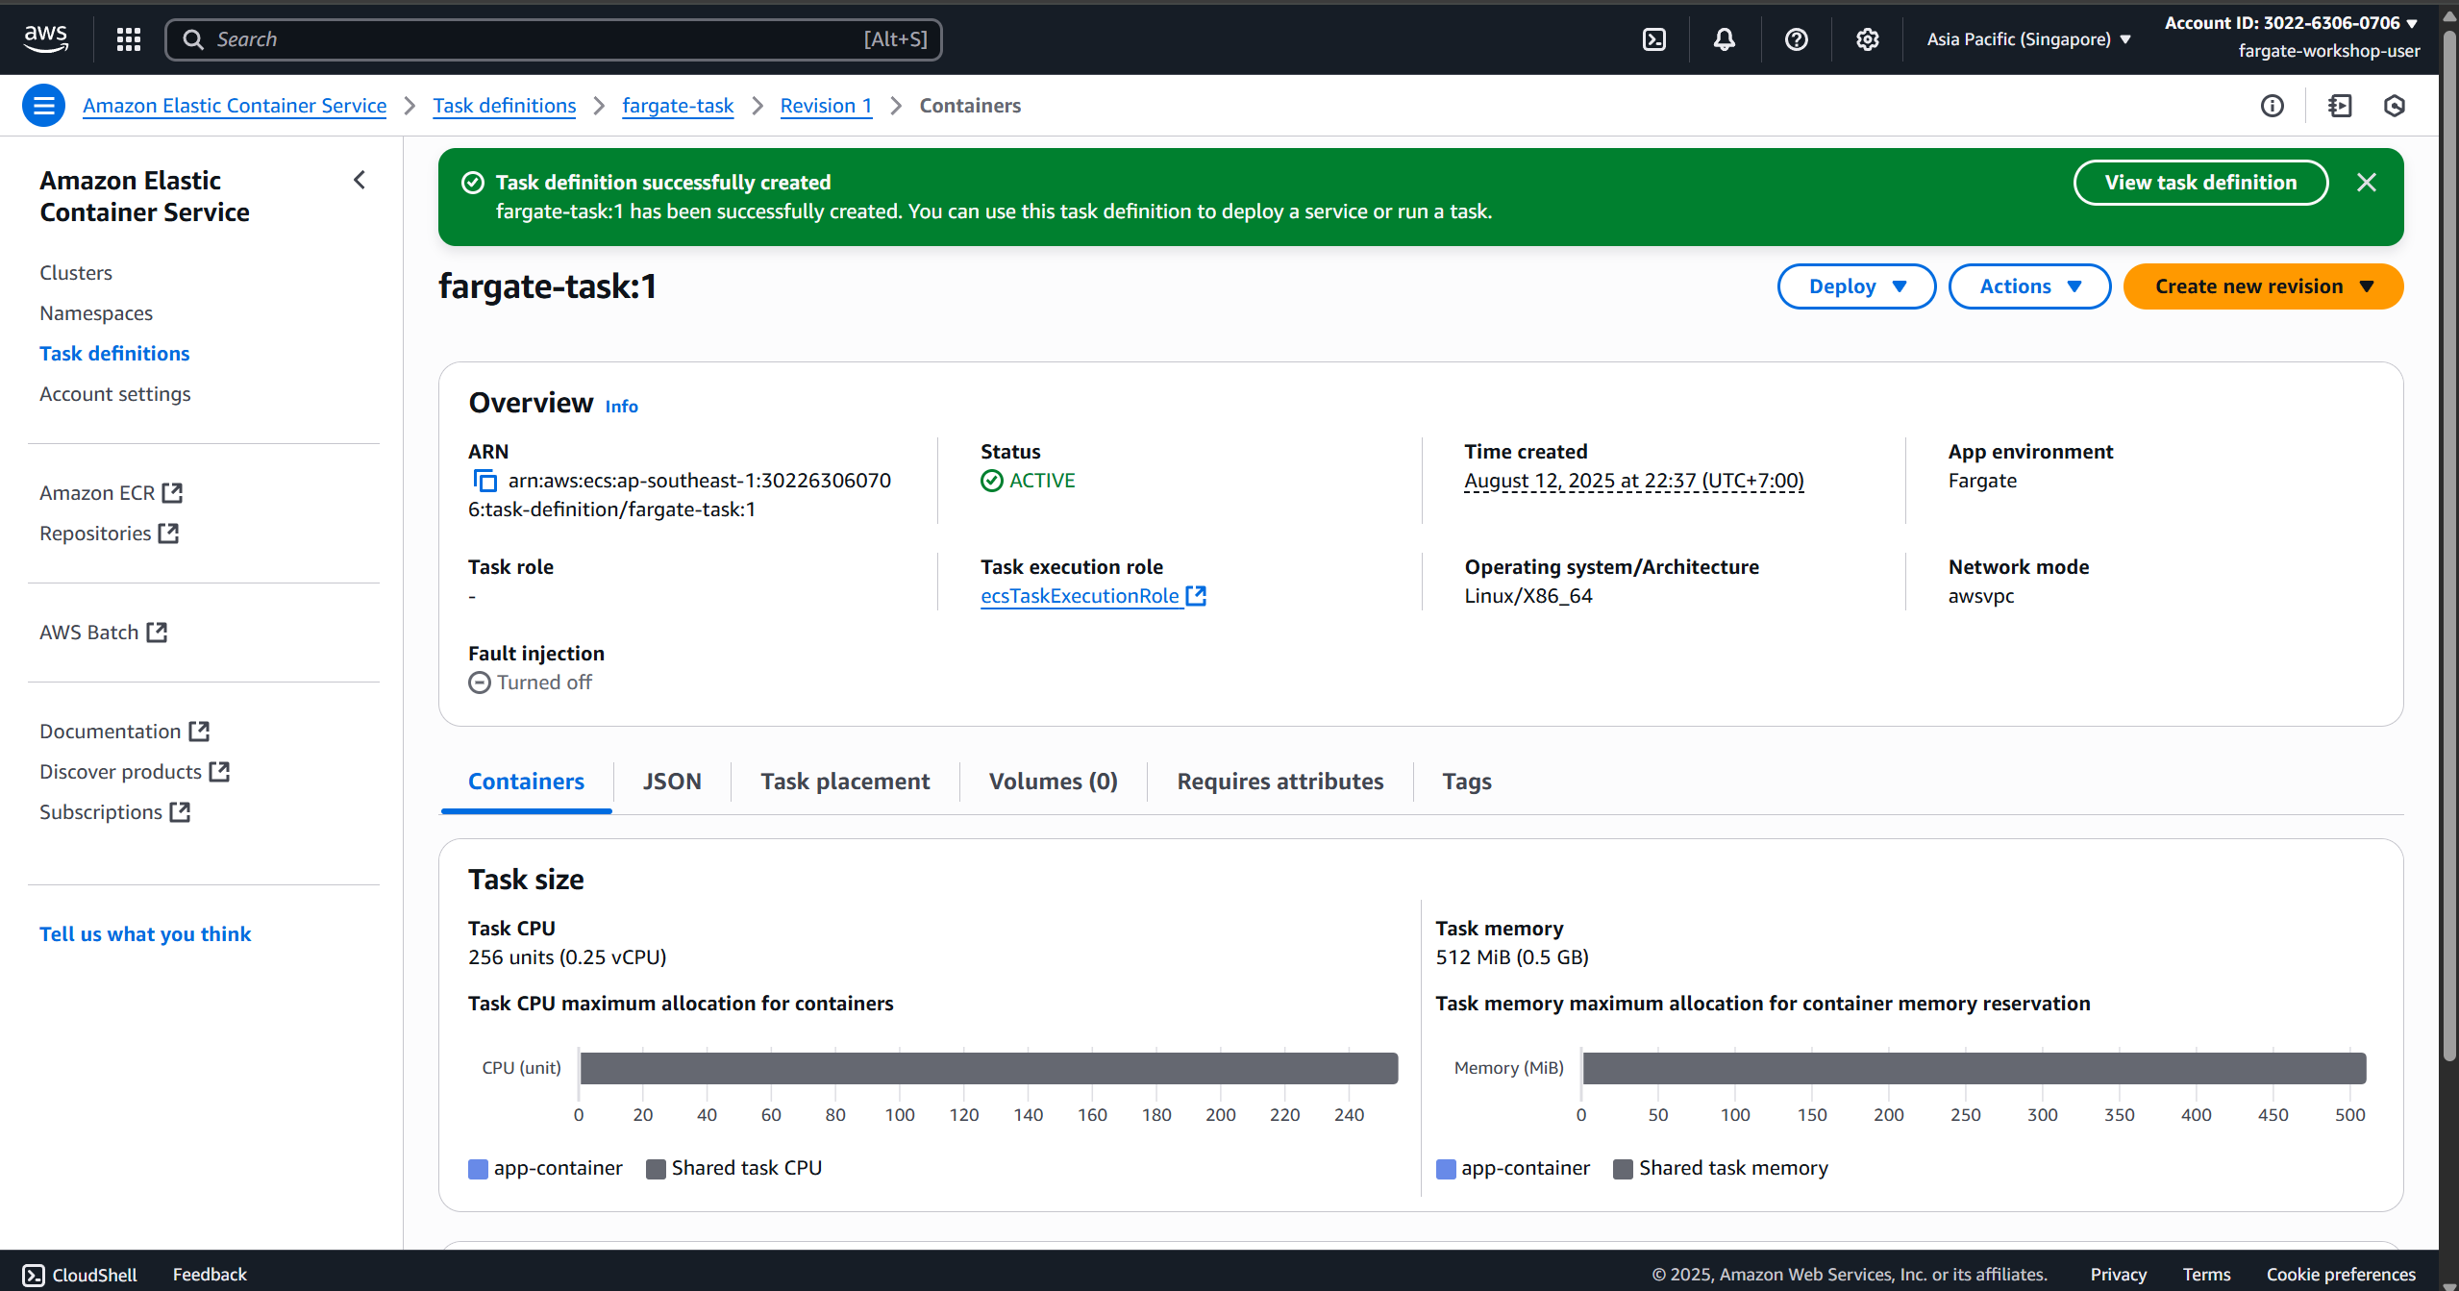Switch to the Requires attributes tab
This screenshot has width=2459, height=1291.
point(1280,782)
